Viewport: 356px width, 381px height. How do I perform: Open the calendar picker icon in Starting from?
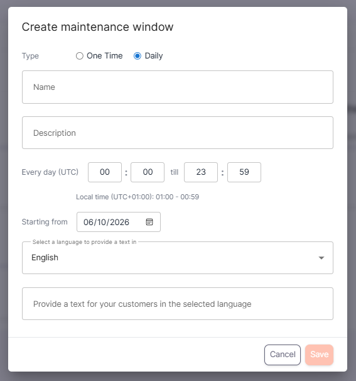click(x=149, y=222)
